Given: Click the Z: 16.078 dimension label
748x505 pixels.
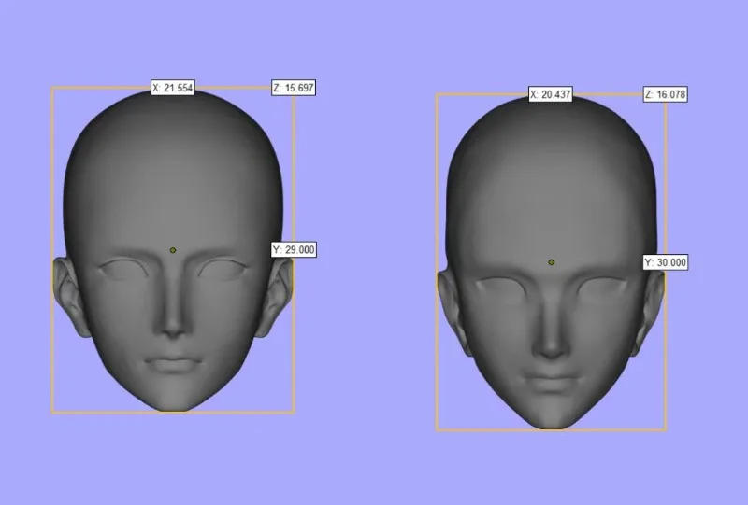Looking at the screenshot, I should (x=666, y=94).
